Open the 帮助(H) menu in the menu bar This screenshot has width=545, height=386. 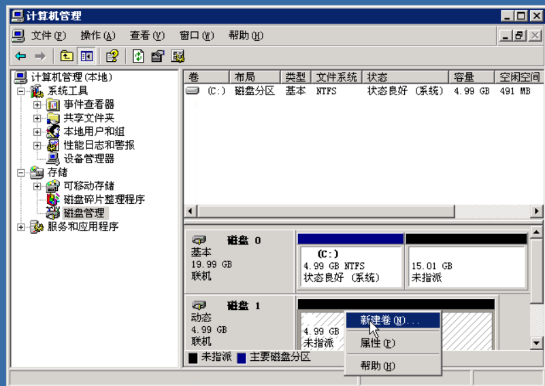click(246, 35)
